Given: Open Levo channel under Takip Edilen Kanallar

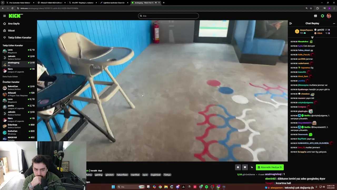Looking at the screenshot, I should (18, 51).
